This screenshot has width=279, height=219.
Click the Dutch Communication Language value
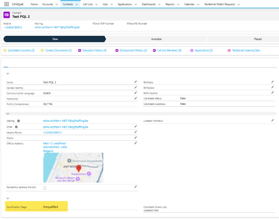coord(47,93)
